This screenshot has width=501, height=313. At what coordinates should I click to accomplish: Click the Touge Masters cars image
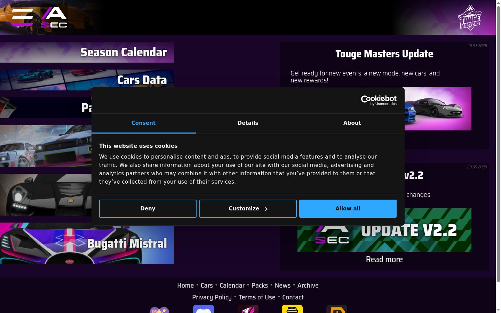(438, 109)
